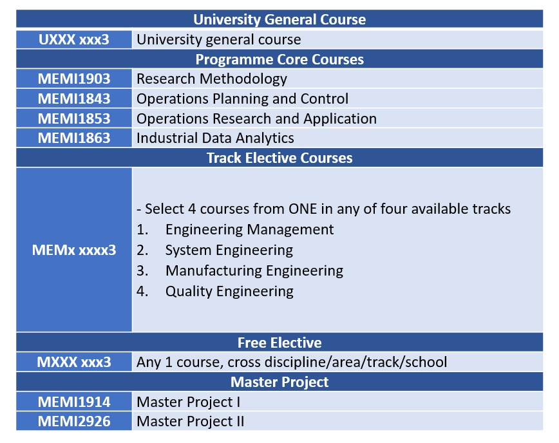Image resolution: width=559 pixels, height=443 pixels.
Task: Select the Quality Engineering track item
Action: pos(229,292)
